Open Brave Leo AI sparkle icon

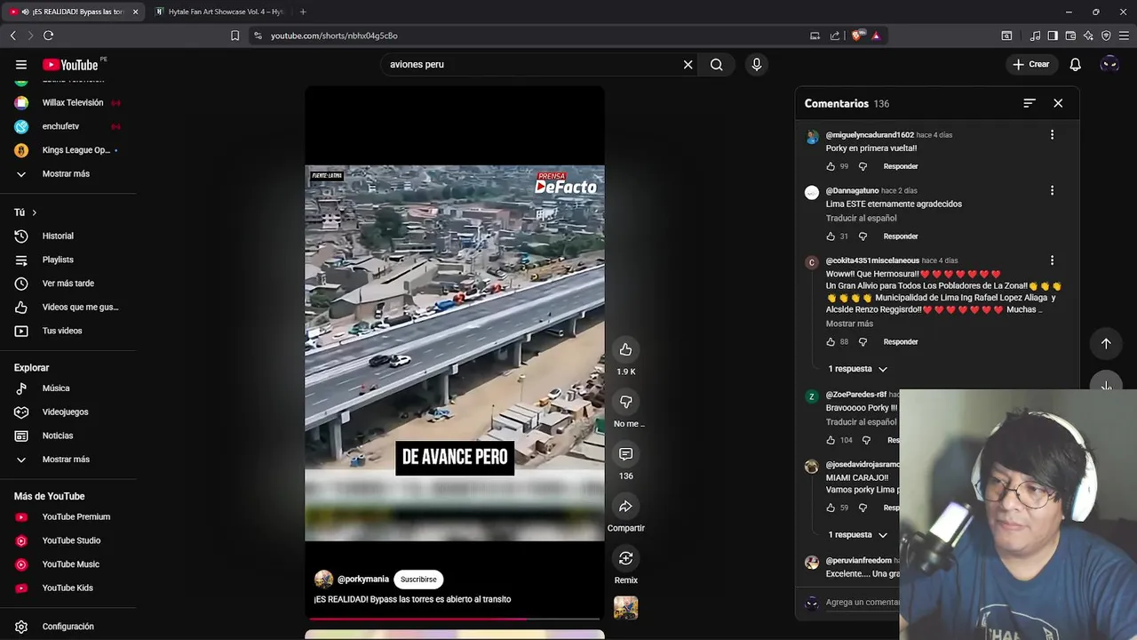coord(1088,36)
